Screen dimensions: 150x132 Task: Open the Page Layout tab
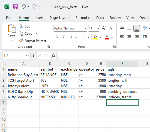click(60, 18)
